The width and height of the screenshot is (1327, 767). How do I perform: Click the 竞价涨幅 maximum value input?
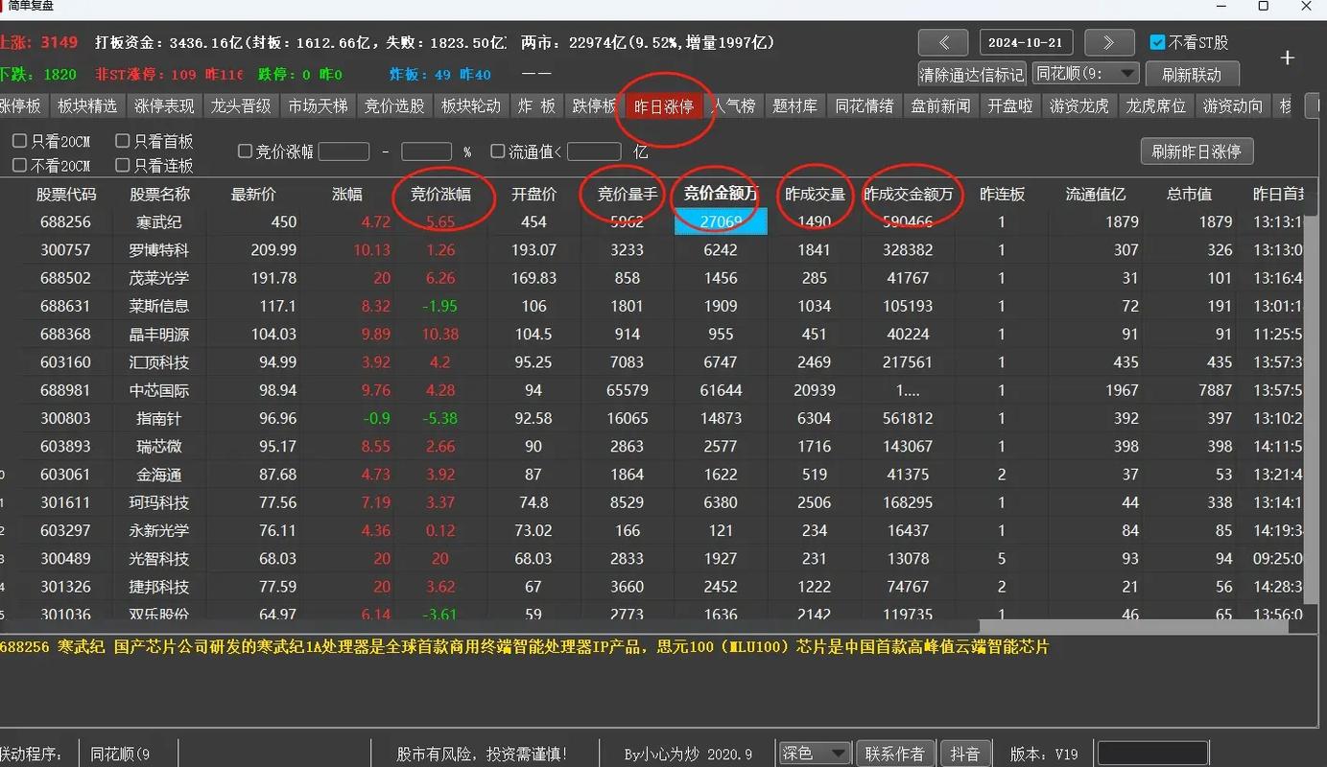coord(426,151)
